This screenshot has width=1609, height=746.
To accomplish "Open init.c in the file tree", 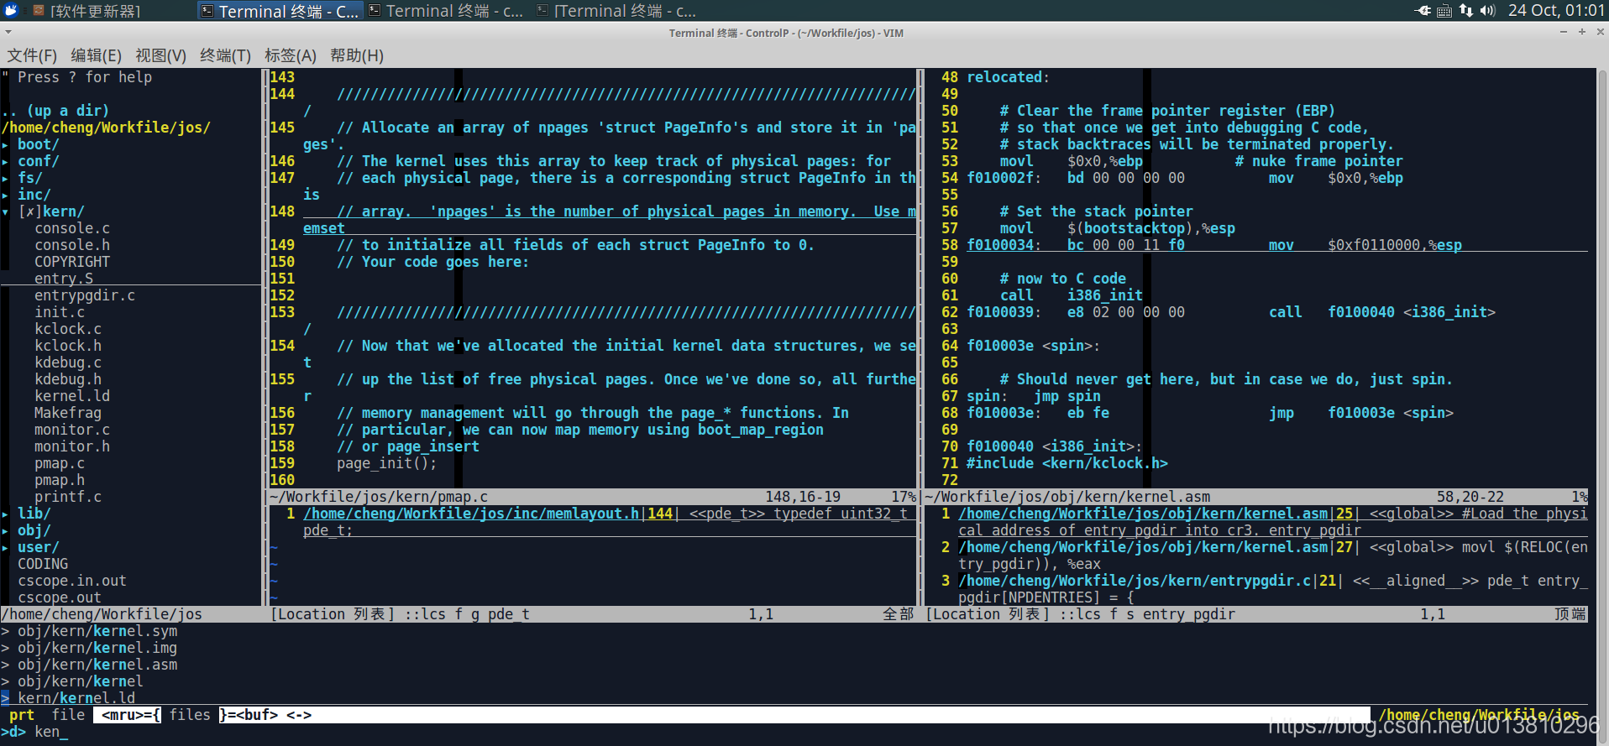I will tap(60, 312).
